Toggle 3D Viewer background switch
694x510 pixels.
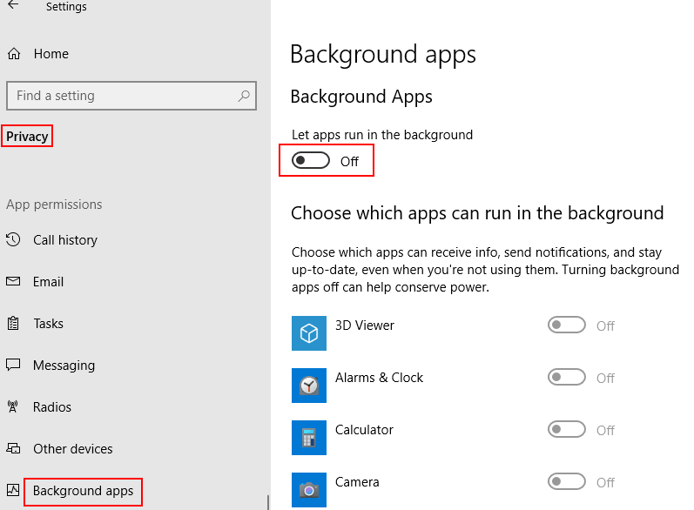point(567,325)
